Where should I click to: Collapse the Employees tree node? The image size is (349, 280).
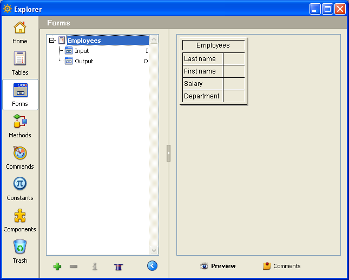52,41
